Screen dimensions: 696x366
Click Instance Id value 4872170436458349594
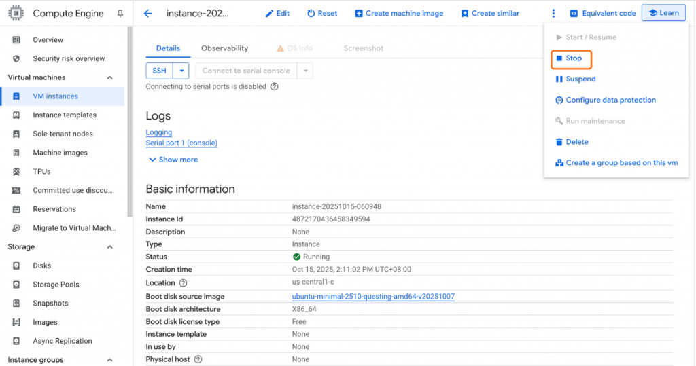pyautogui.click(x=331, y=219)
